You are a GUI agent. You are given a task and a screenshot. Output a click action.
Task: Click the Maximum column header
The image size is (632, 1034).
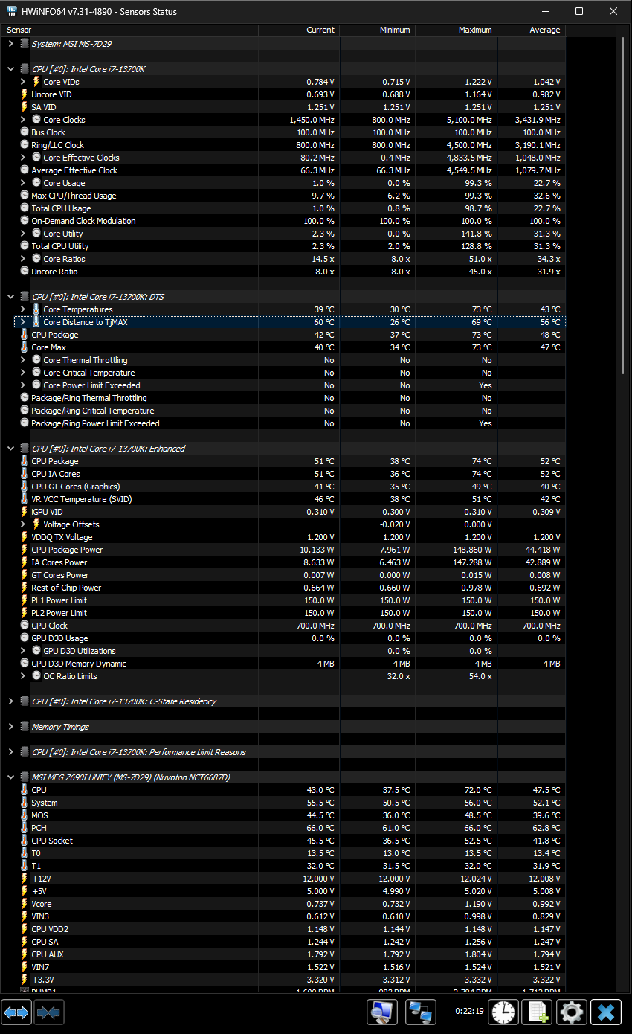click(x=457, y=30)
